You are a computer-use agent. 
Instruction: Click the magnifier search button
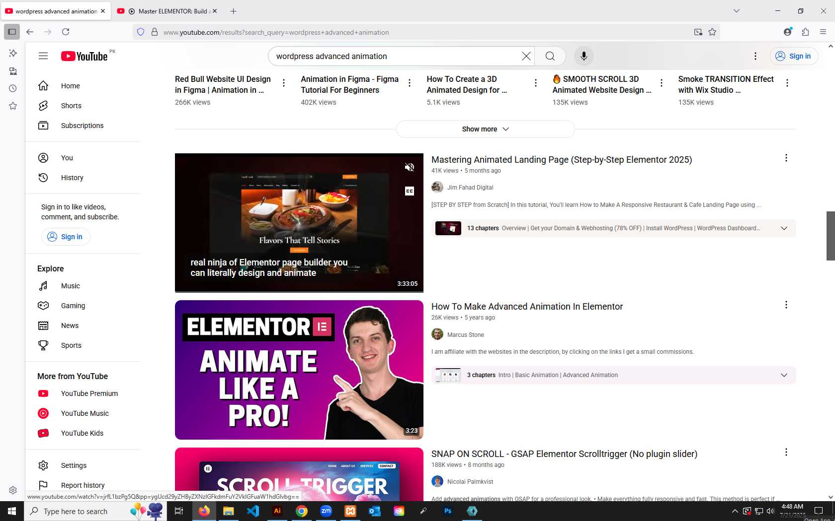click(550, 56)
